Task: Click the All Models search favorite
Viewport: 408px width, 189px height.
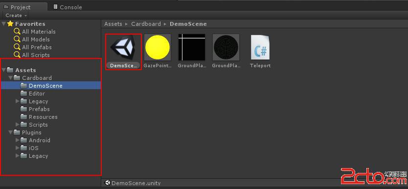Action: (x=36, y=39)
